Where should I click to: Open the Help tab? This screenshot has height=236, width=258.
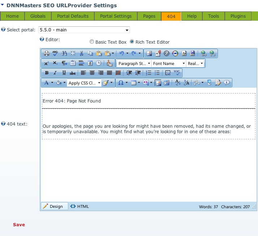(x=192, y=16)
